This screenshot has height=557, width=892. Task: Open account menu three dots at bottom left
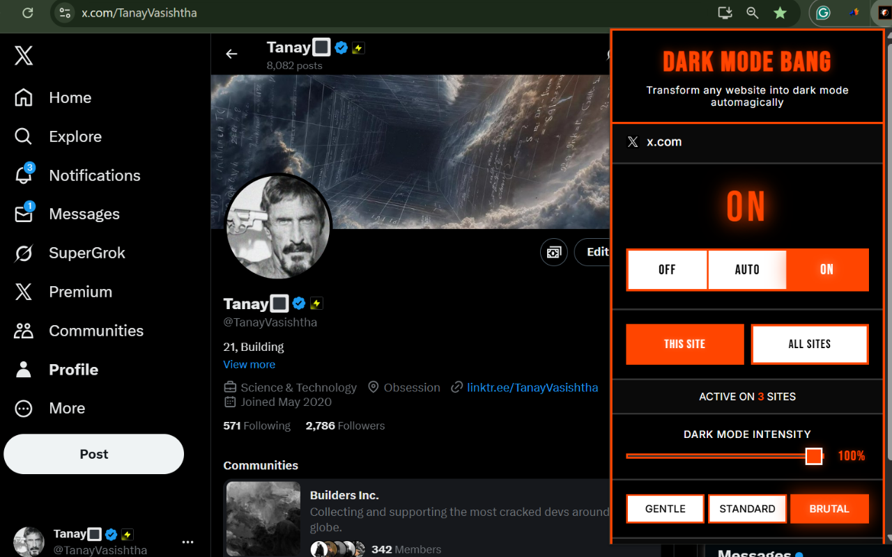click(x=188, y=542)
